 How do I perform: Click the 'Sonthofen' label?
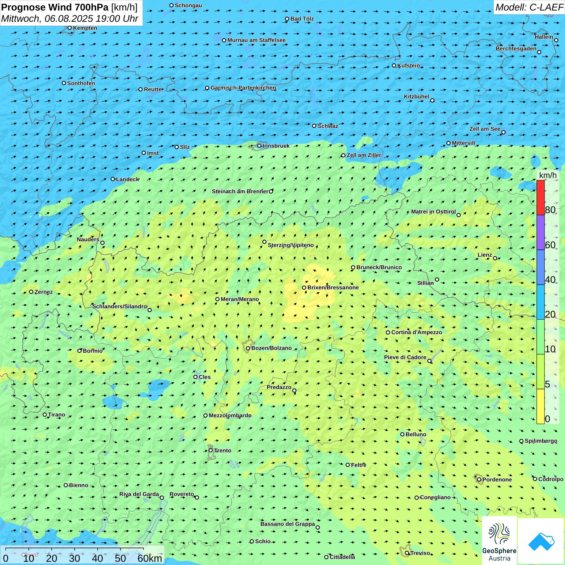(81, 83)
